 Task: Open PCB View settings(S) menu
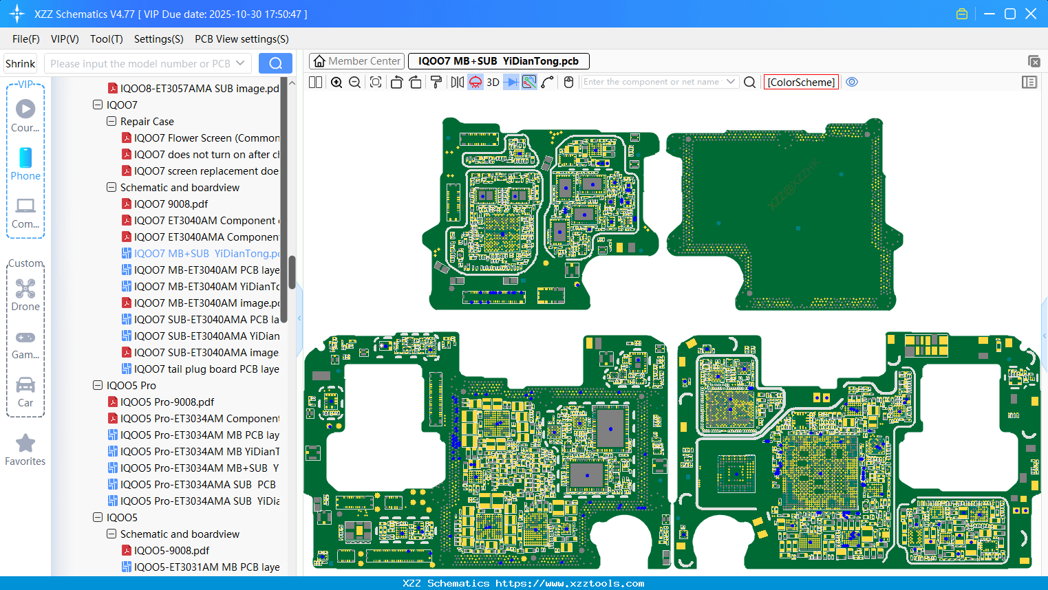(242, 39)
